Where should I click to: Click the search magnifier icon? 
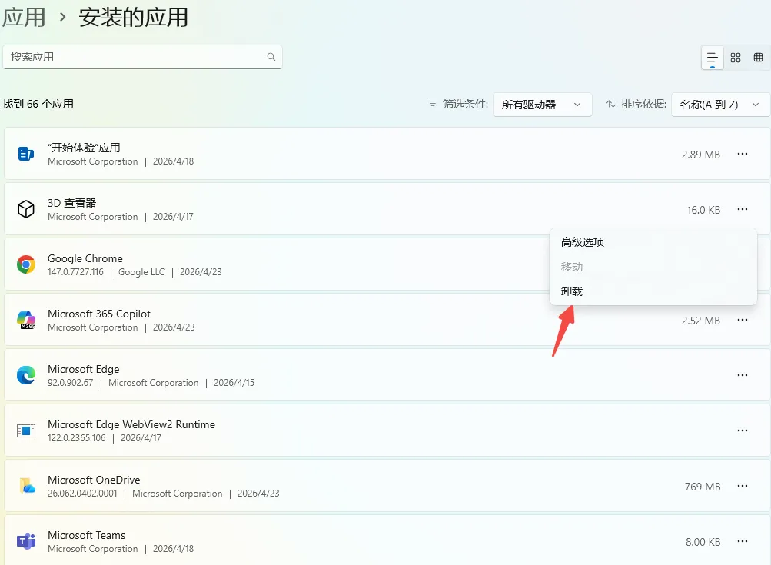[271, 57]
